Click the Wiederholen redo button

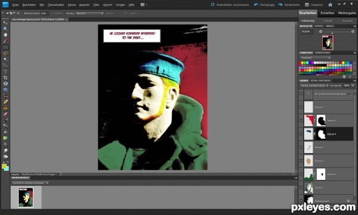pos(289,5)
